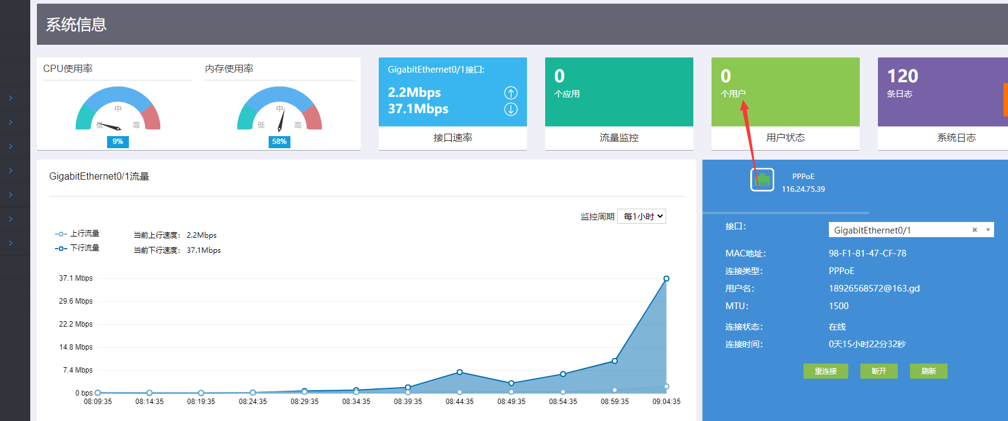This screenshot has height=421, width=1008.
Task: Clear the GigabitEthernet0/1 interface selection with the x
Action: (x=975, y=230)
